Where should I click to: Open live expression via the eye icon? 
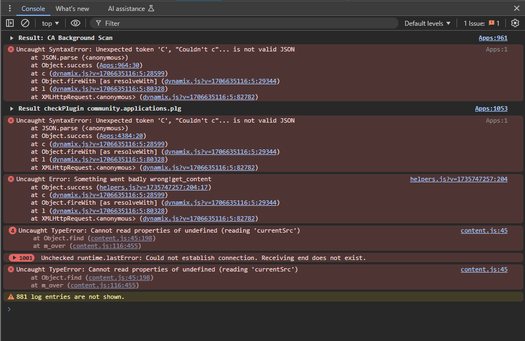click(x=76, y=23)
